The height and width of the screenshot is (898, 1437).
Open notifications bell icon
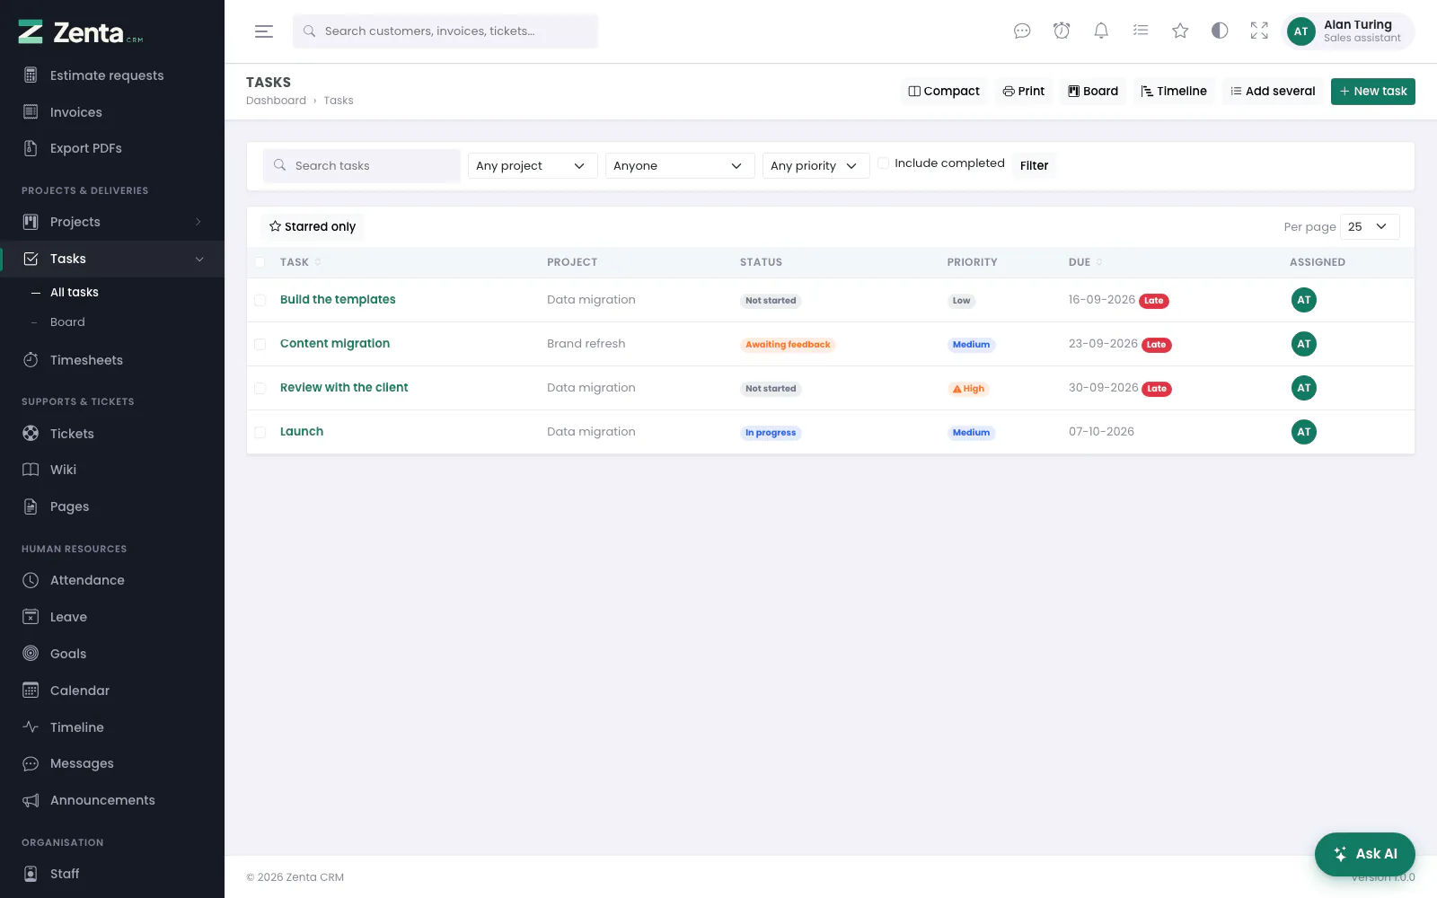(x=1101, y=31)
